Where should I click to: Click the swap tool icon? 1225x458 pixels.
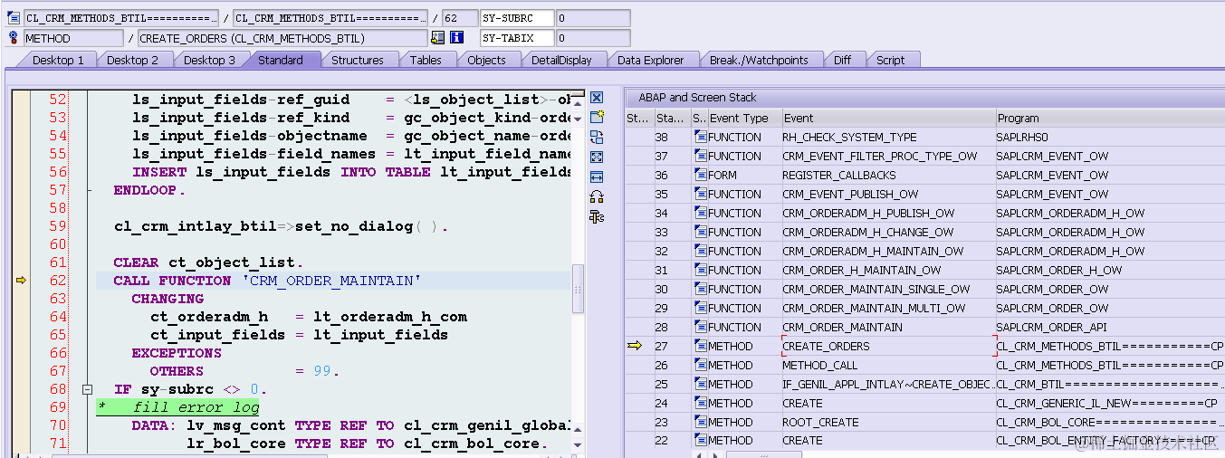(597, 137)
